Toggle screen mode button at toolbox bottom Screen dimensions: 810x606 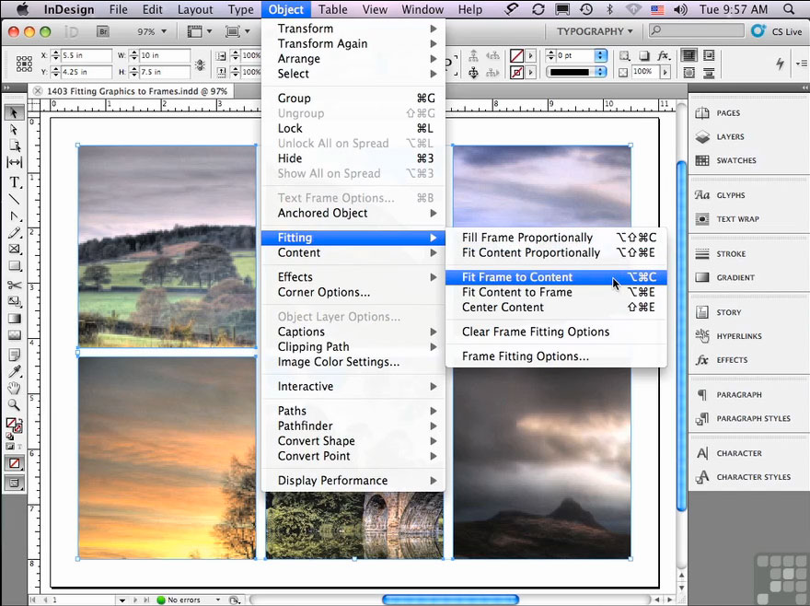coord(14,484)
